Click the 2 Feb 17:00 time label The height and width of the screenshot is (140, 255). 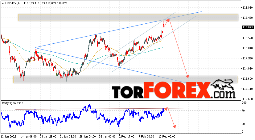(x=126, y=137)
